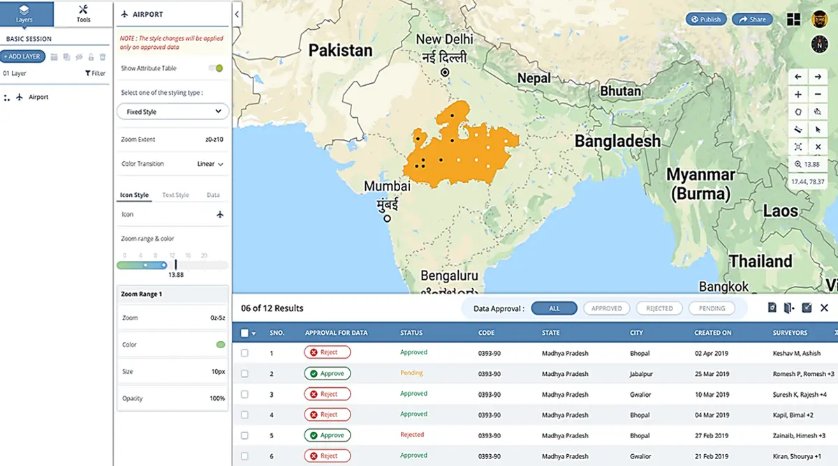The height and width of the screenshot is (466, 838).
Task: Open the Fixed Style styling dropdown
Action: [x=172, y=112]
